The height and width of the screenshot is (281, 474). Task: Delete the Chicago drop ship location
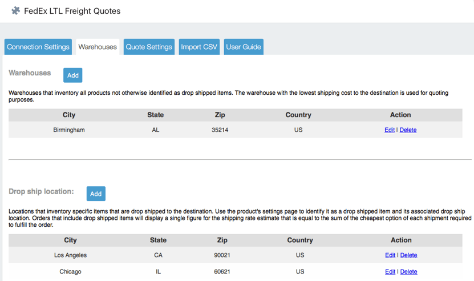tap(408, 272)
